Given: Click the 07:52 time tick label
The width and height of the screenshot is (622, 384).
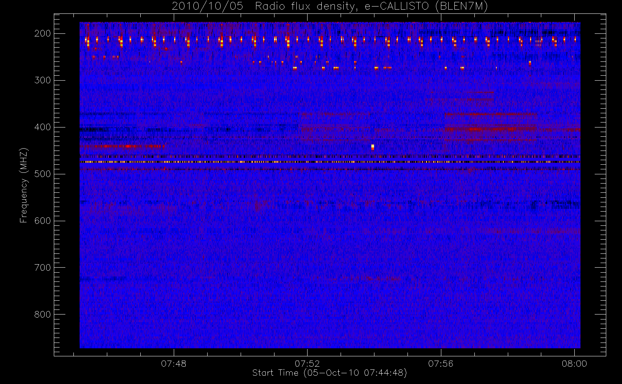Looking at the screenshot, I should 307,364.
